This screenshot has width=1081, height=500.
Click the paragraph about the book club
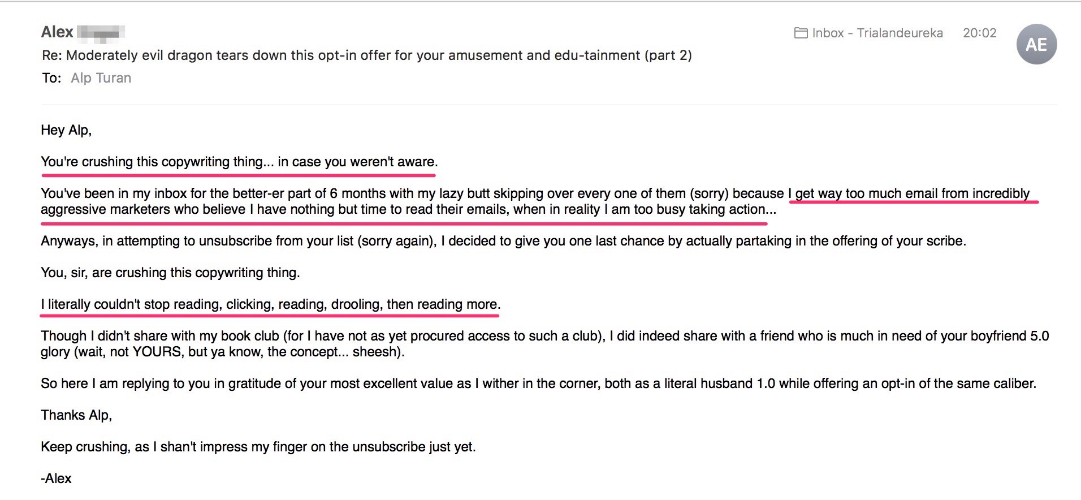pyautogui.click(x=544, y=344)
